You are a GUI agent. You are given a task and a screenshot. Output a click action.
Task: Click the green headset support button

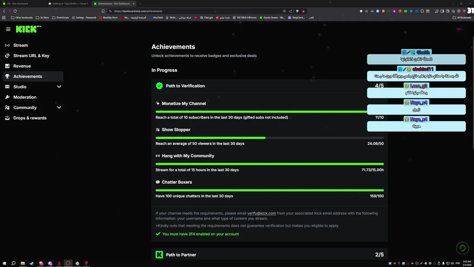462,248
